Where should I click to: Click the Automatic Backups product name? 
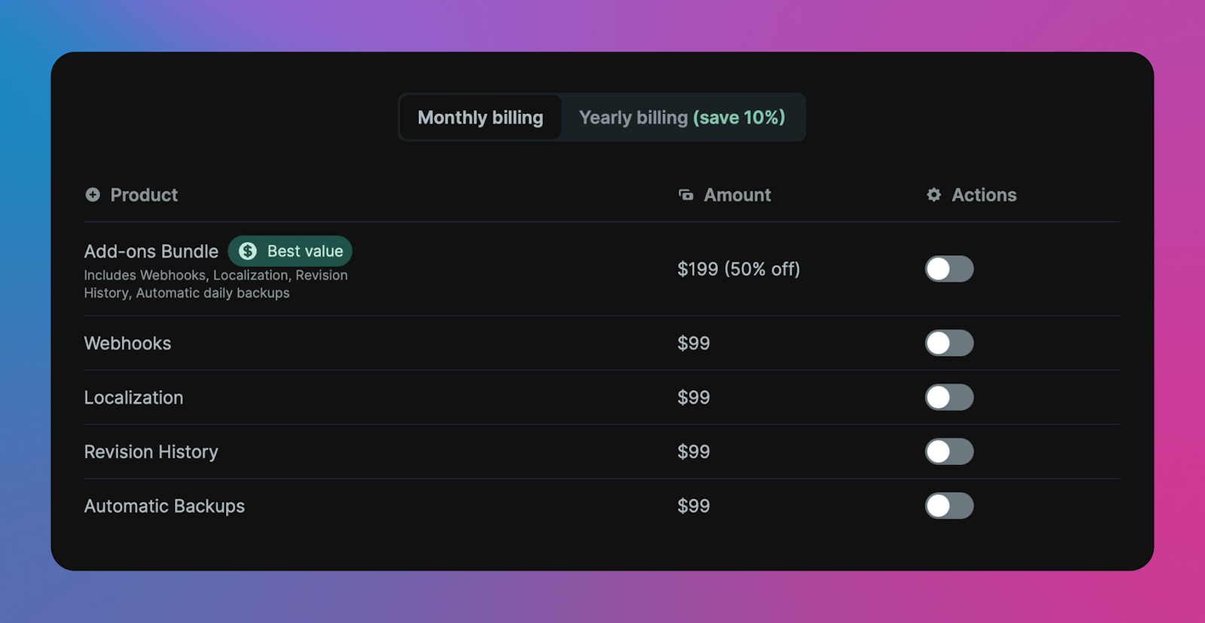(164, 506)
